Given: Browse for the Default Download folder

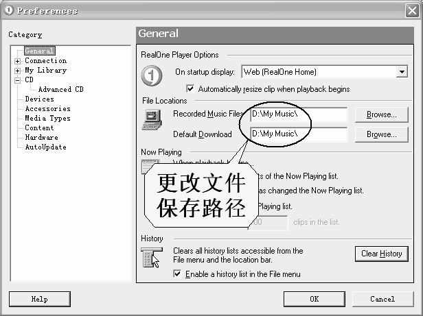Looking at the screenshot, I should pyautogui.click(x=382, y=134).
